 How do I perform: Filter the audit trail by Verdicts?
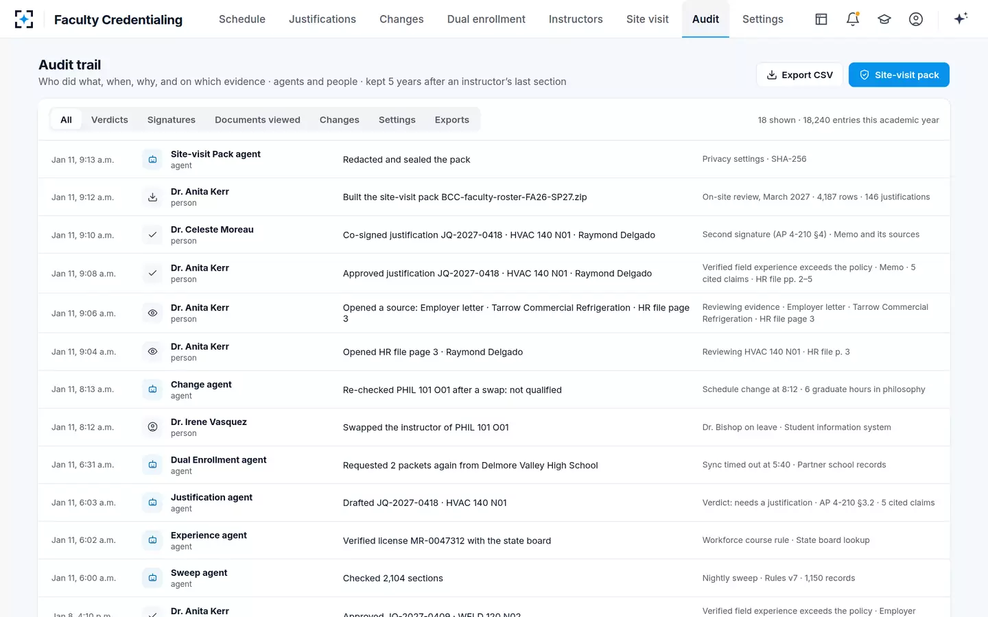(110, 120)
